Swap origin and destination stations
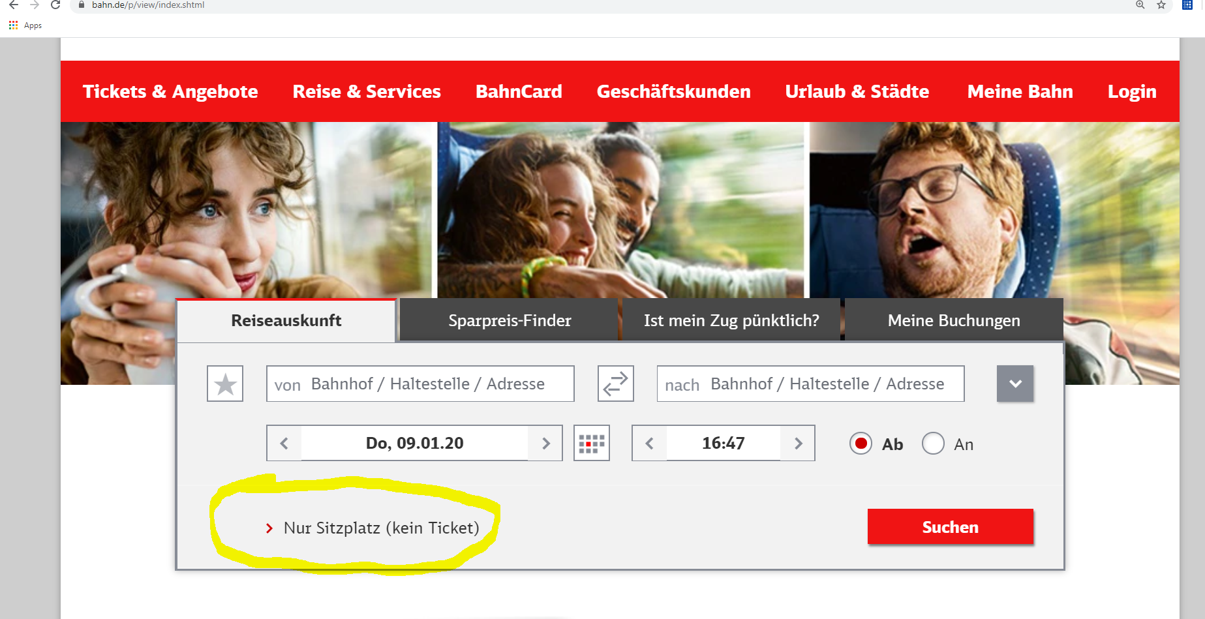Viewport: 1205px width, 619px height. (x=615, y=384)
